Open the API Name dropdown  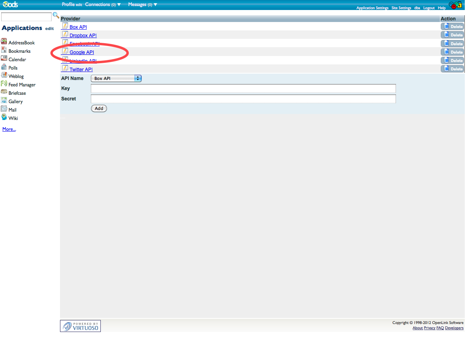[x=116, y=78]
